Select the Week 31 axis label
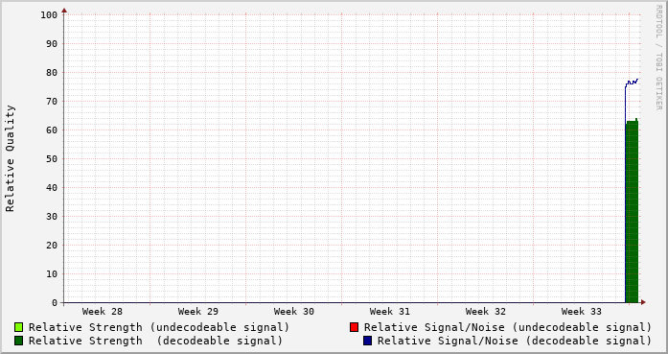The height and width of the screenshot is (354, 668). [390, 312]
